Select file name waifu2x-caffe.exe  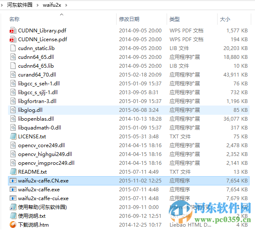[x=39, y=190]
